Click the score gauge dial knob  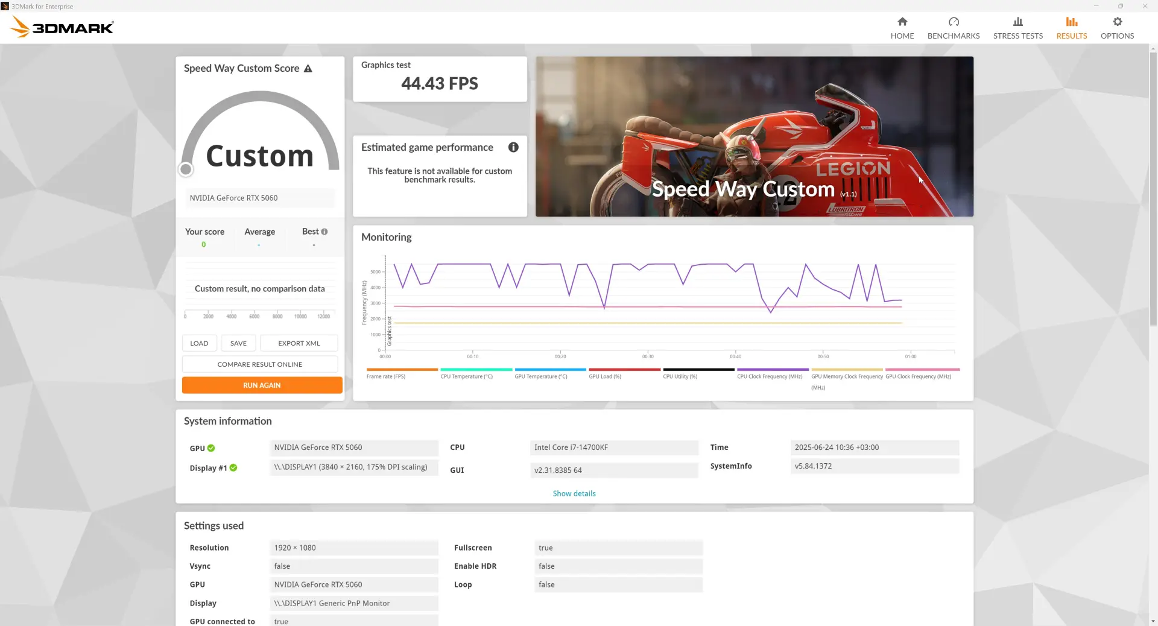[x=186, y=169]
